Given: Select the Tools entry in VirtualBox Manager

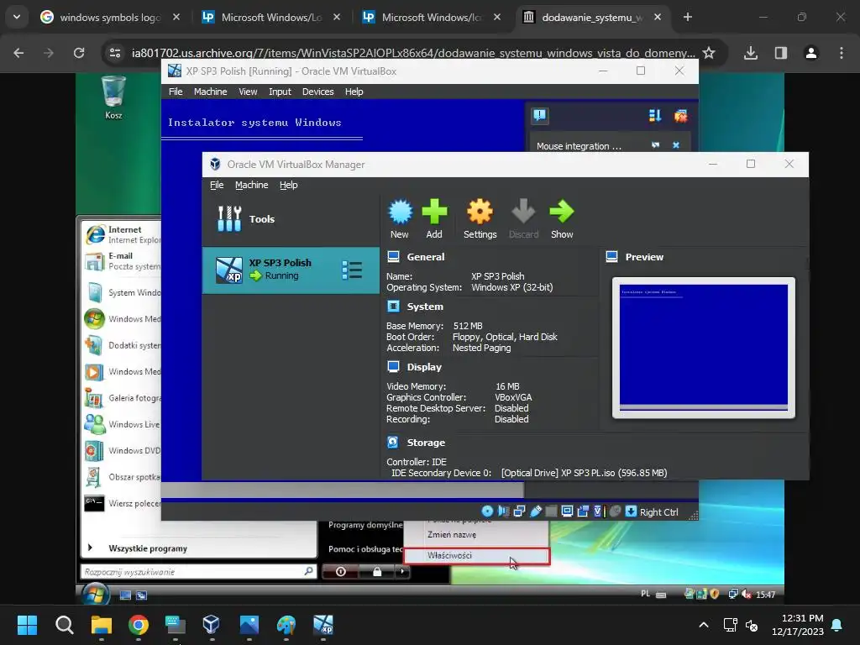Looking at the screenshot, I should tap(291, 219).
